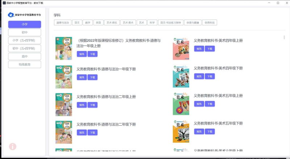Open the 美术四年级下册 cover thumbnail
Viewport: 290px width, 159px height.
click(181, 76)
